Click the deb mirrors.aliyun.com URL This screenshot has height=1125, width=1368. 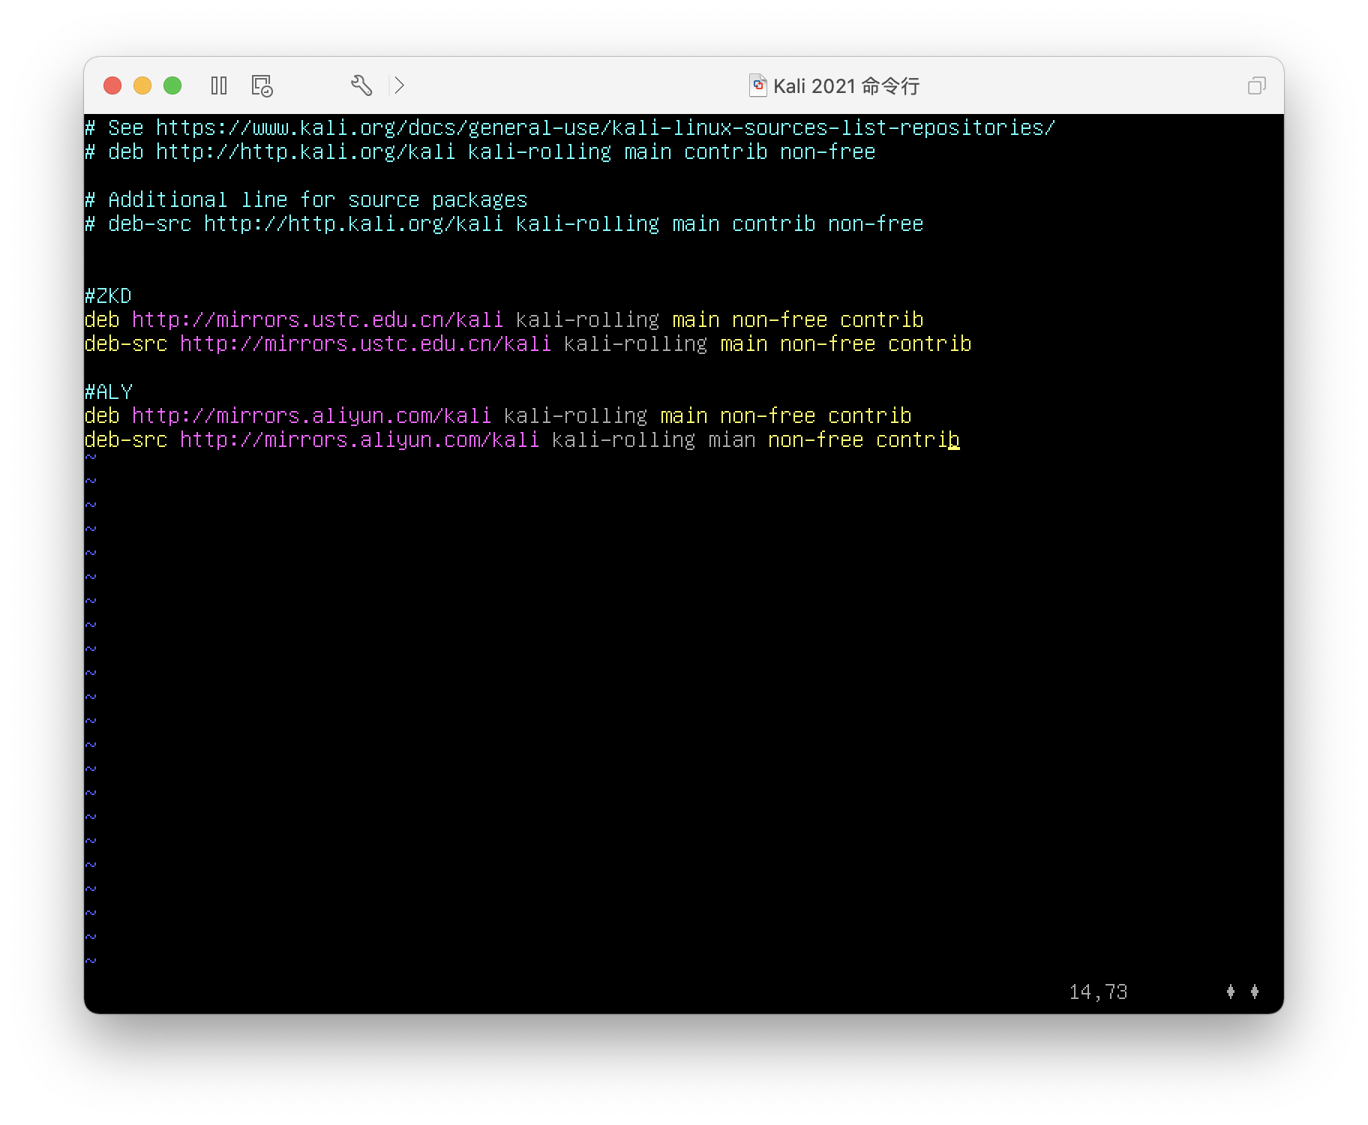click(x=312, y=416)
